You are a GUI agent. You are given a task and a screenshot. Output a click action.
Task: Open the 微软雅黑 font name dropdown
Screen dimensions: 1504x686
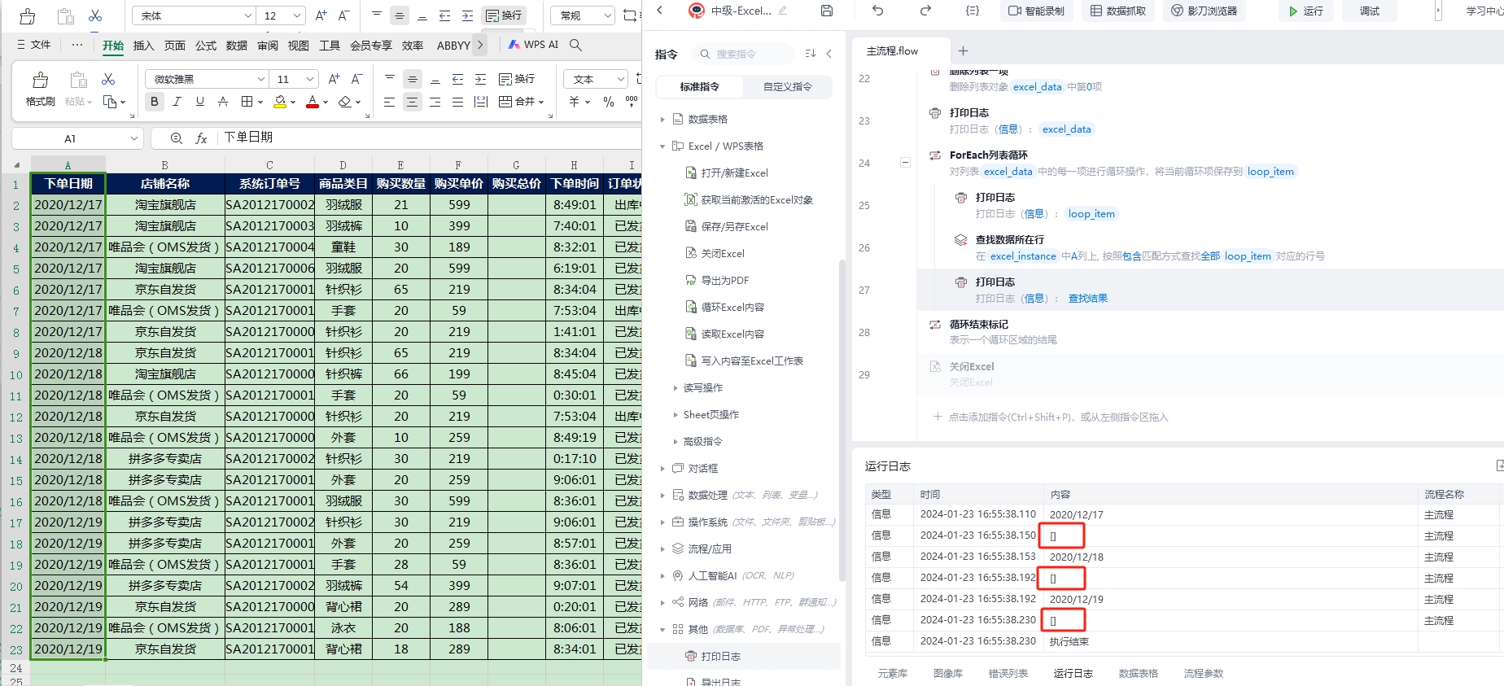point(260,79)
